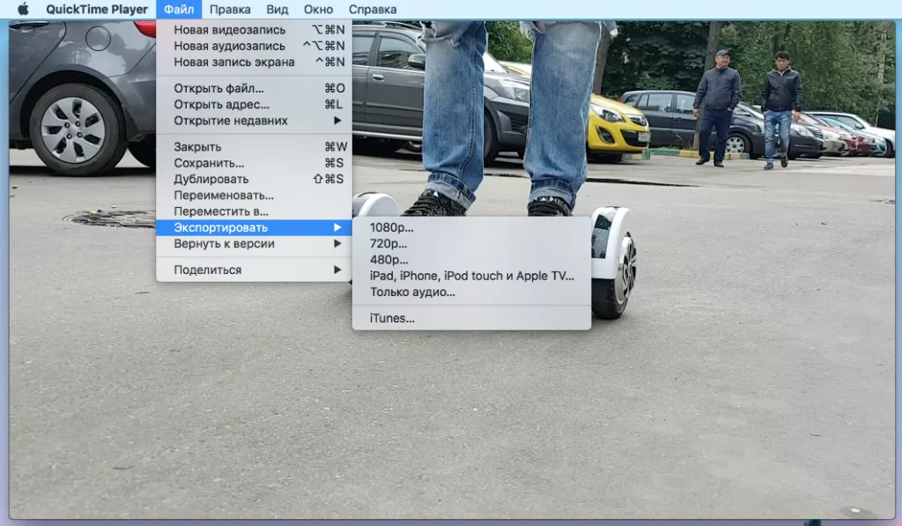Select Только аудио… export option

pyautogui.click(x=412, y=292)
